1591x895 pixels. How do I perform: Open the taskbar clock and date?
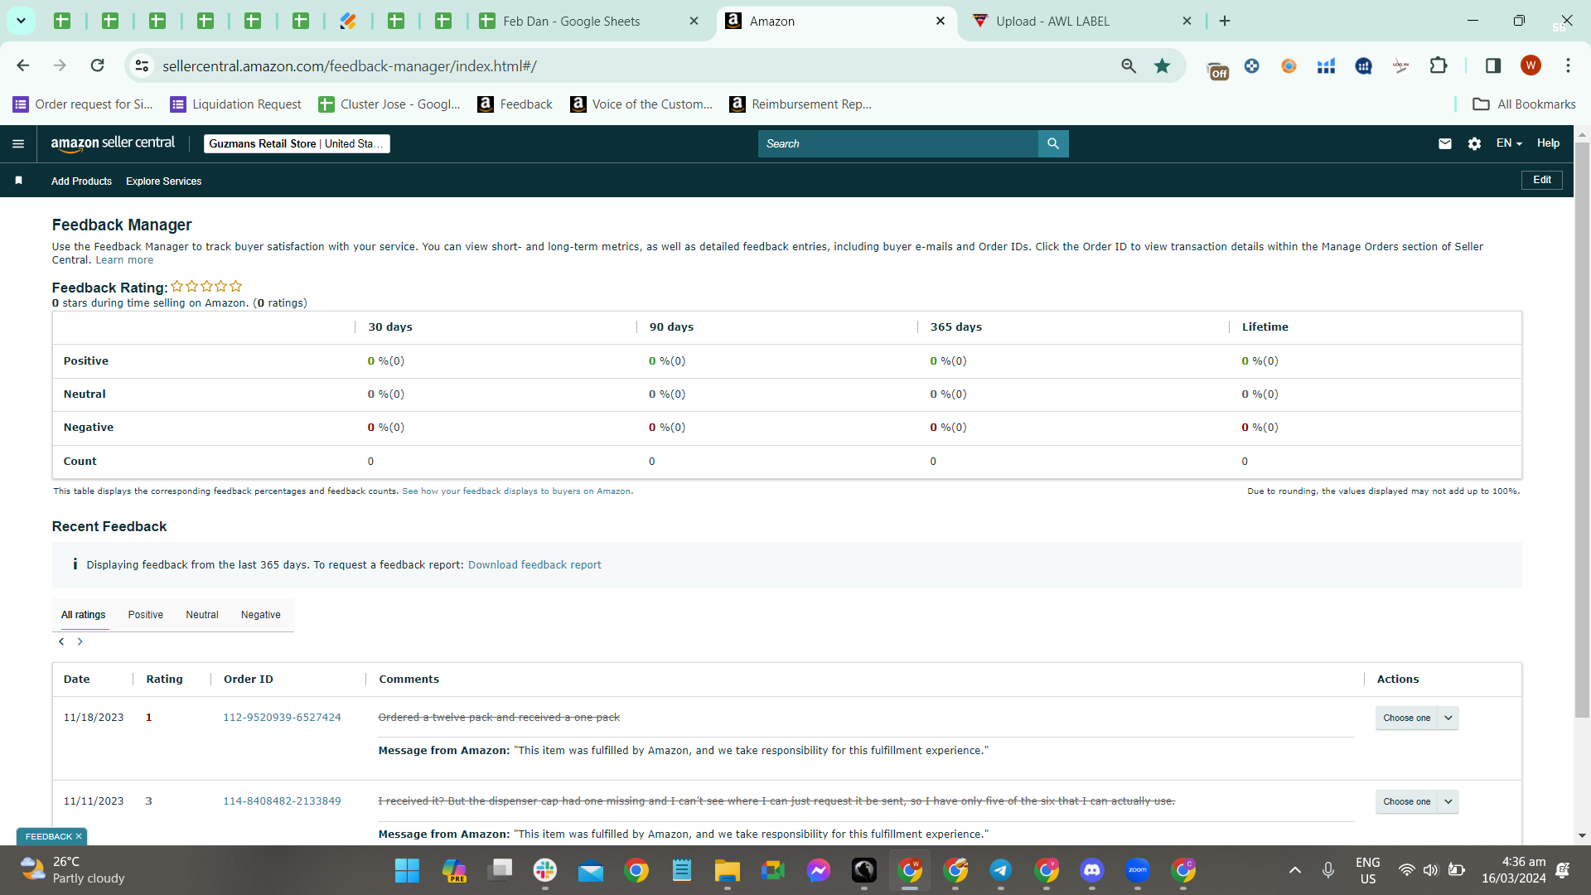(1514, 870)
